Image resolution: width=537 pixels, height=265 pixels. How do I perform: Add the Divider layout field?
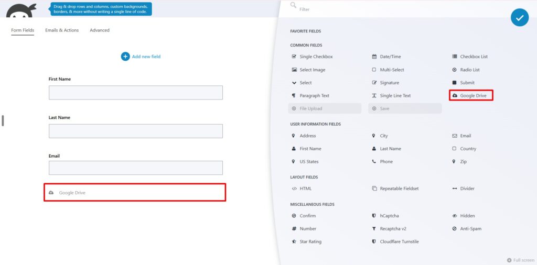(x=464, y=189)
